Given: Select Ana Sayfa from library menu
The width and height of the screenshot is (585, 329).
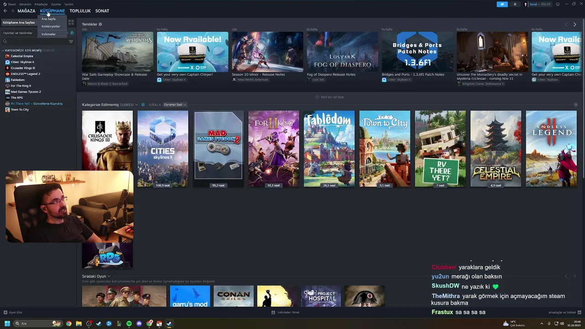Looking at the screenshot, I should point(48,19).
